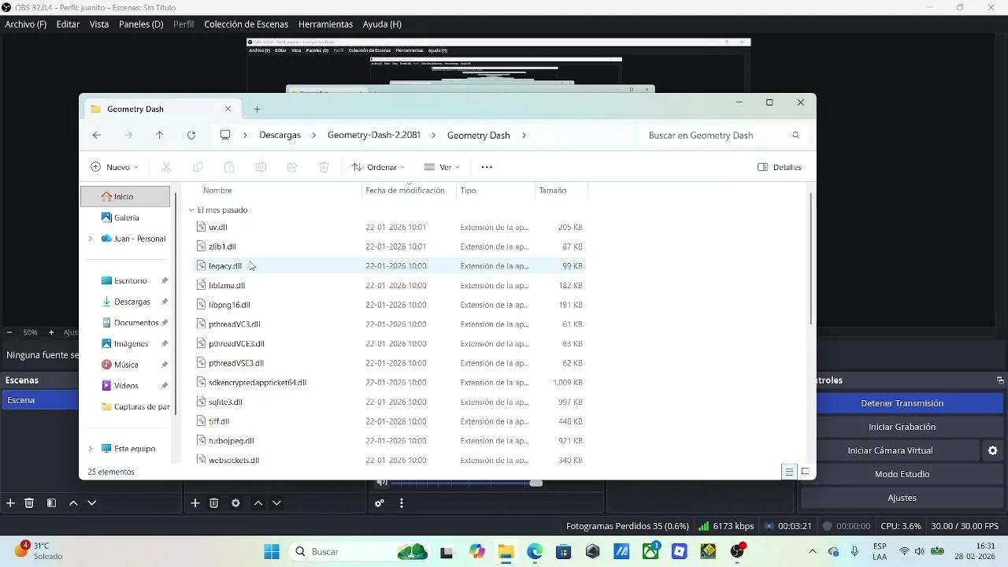This screenshot has width=1008, height=567.
Task: Expand breadcrumb chevron after Descargas
Action: point(314,135)
